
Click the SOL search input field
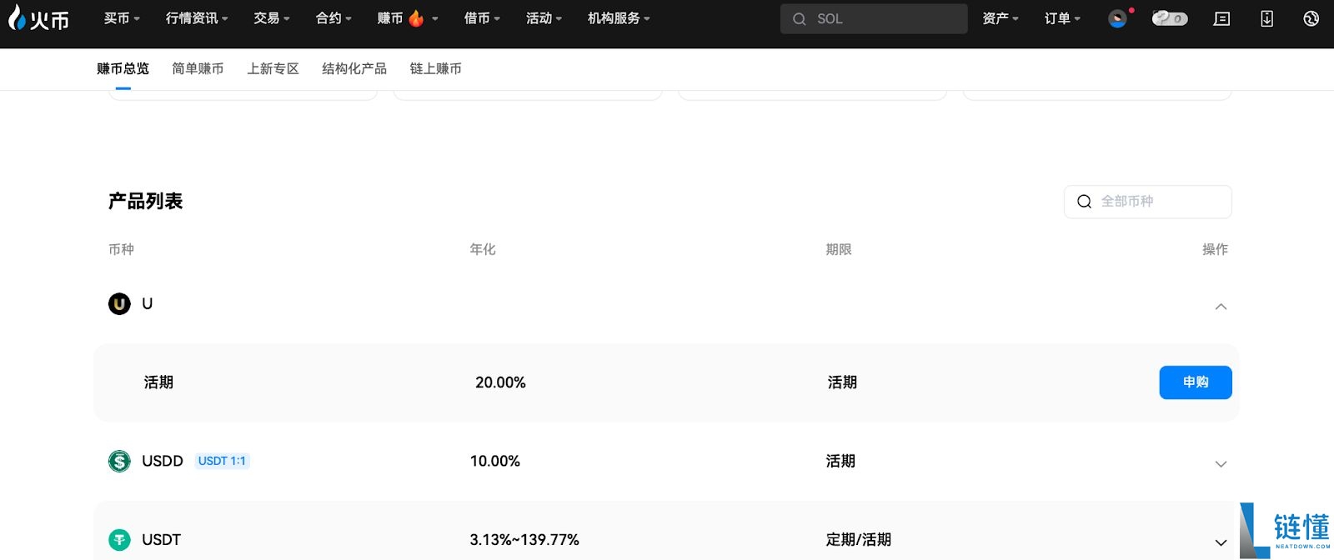pyautogui.click(x=874, y=18)
